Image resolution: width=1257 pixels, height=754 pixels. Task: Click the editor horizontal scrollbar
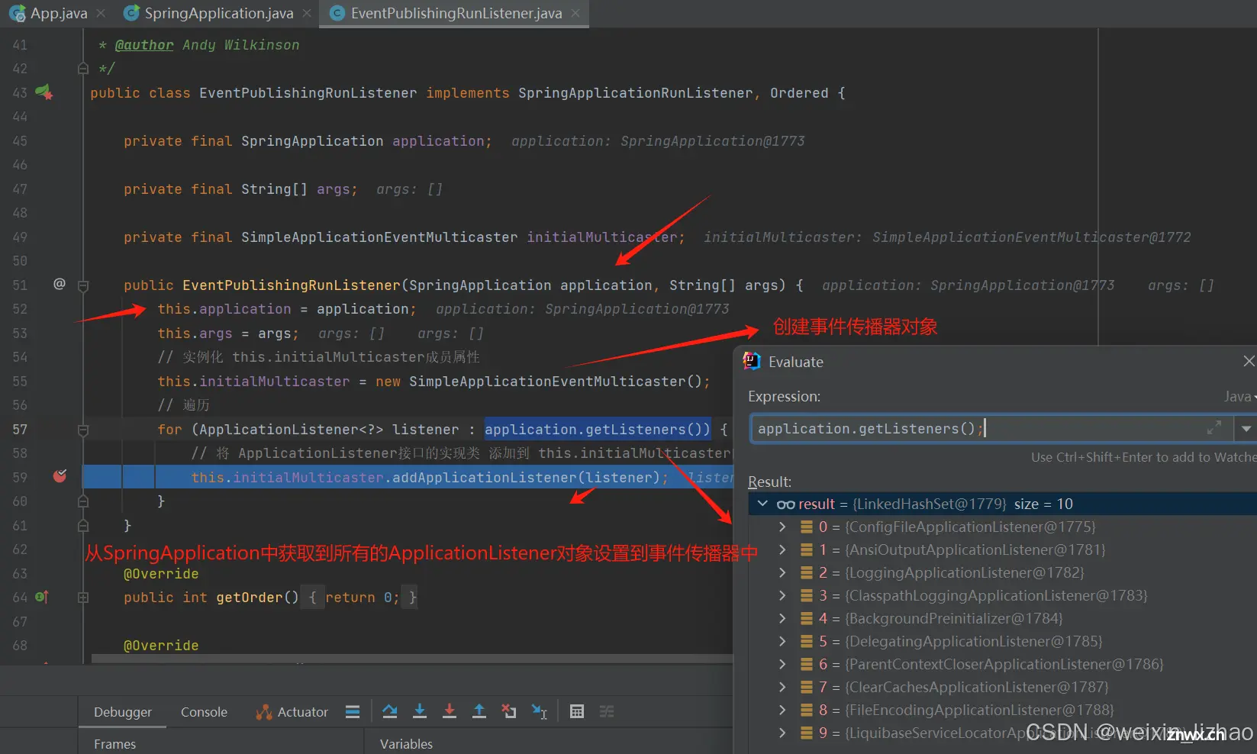[x=412, y=659]
